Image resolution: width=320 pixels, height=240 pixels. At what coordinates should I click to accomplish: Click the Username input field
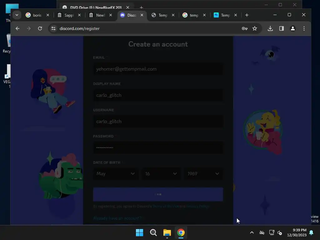tap(158, 122)
